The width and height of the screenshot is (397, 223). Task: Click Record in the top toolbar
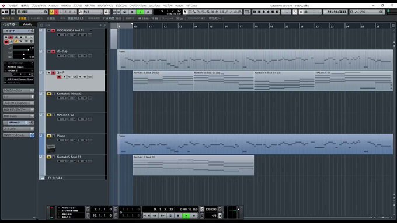click(x=148, y=12)
